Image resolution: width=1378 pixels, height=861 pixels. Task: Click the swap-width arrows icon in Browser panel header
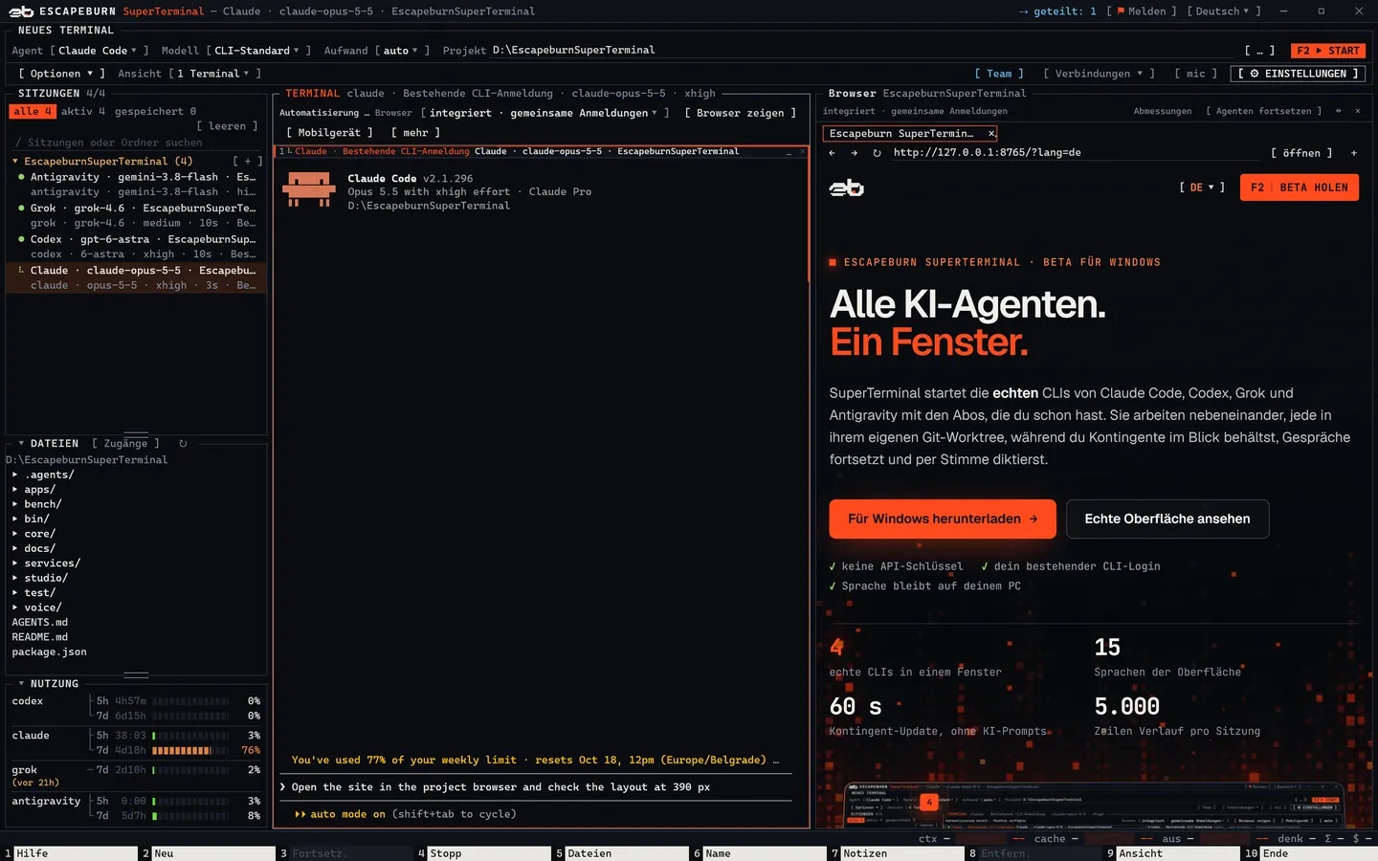pyautogui.click(x=1338, y=111)
